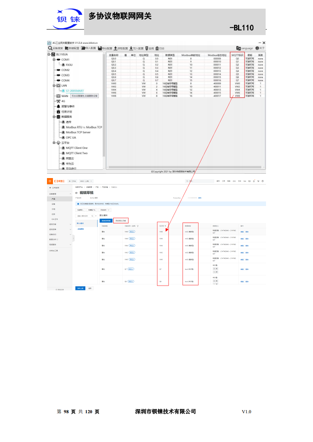Click the 快速导入 button
The height and width of the screenshot is (442, 313).
(x=81, y=210)
